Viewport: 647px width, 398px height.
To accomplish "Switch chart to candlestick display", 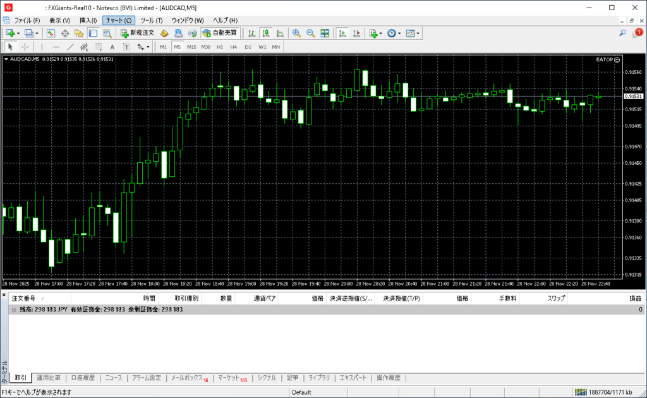I will coord(265,33).
